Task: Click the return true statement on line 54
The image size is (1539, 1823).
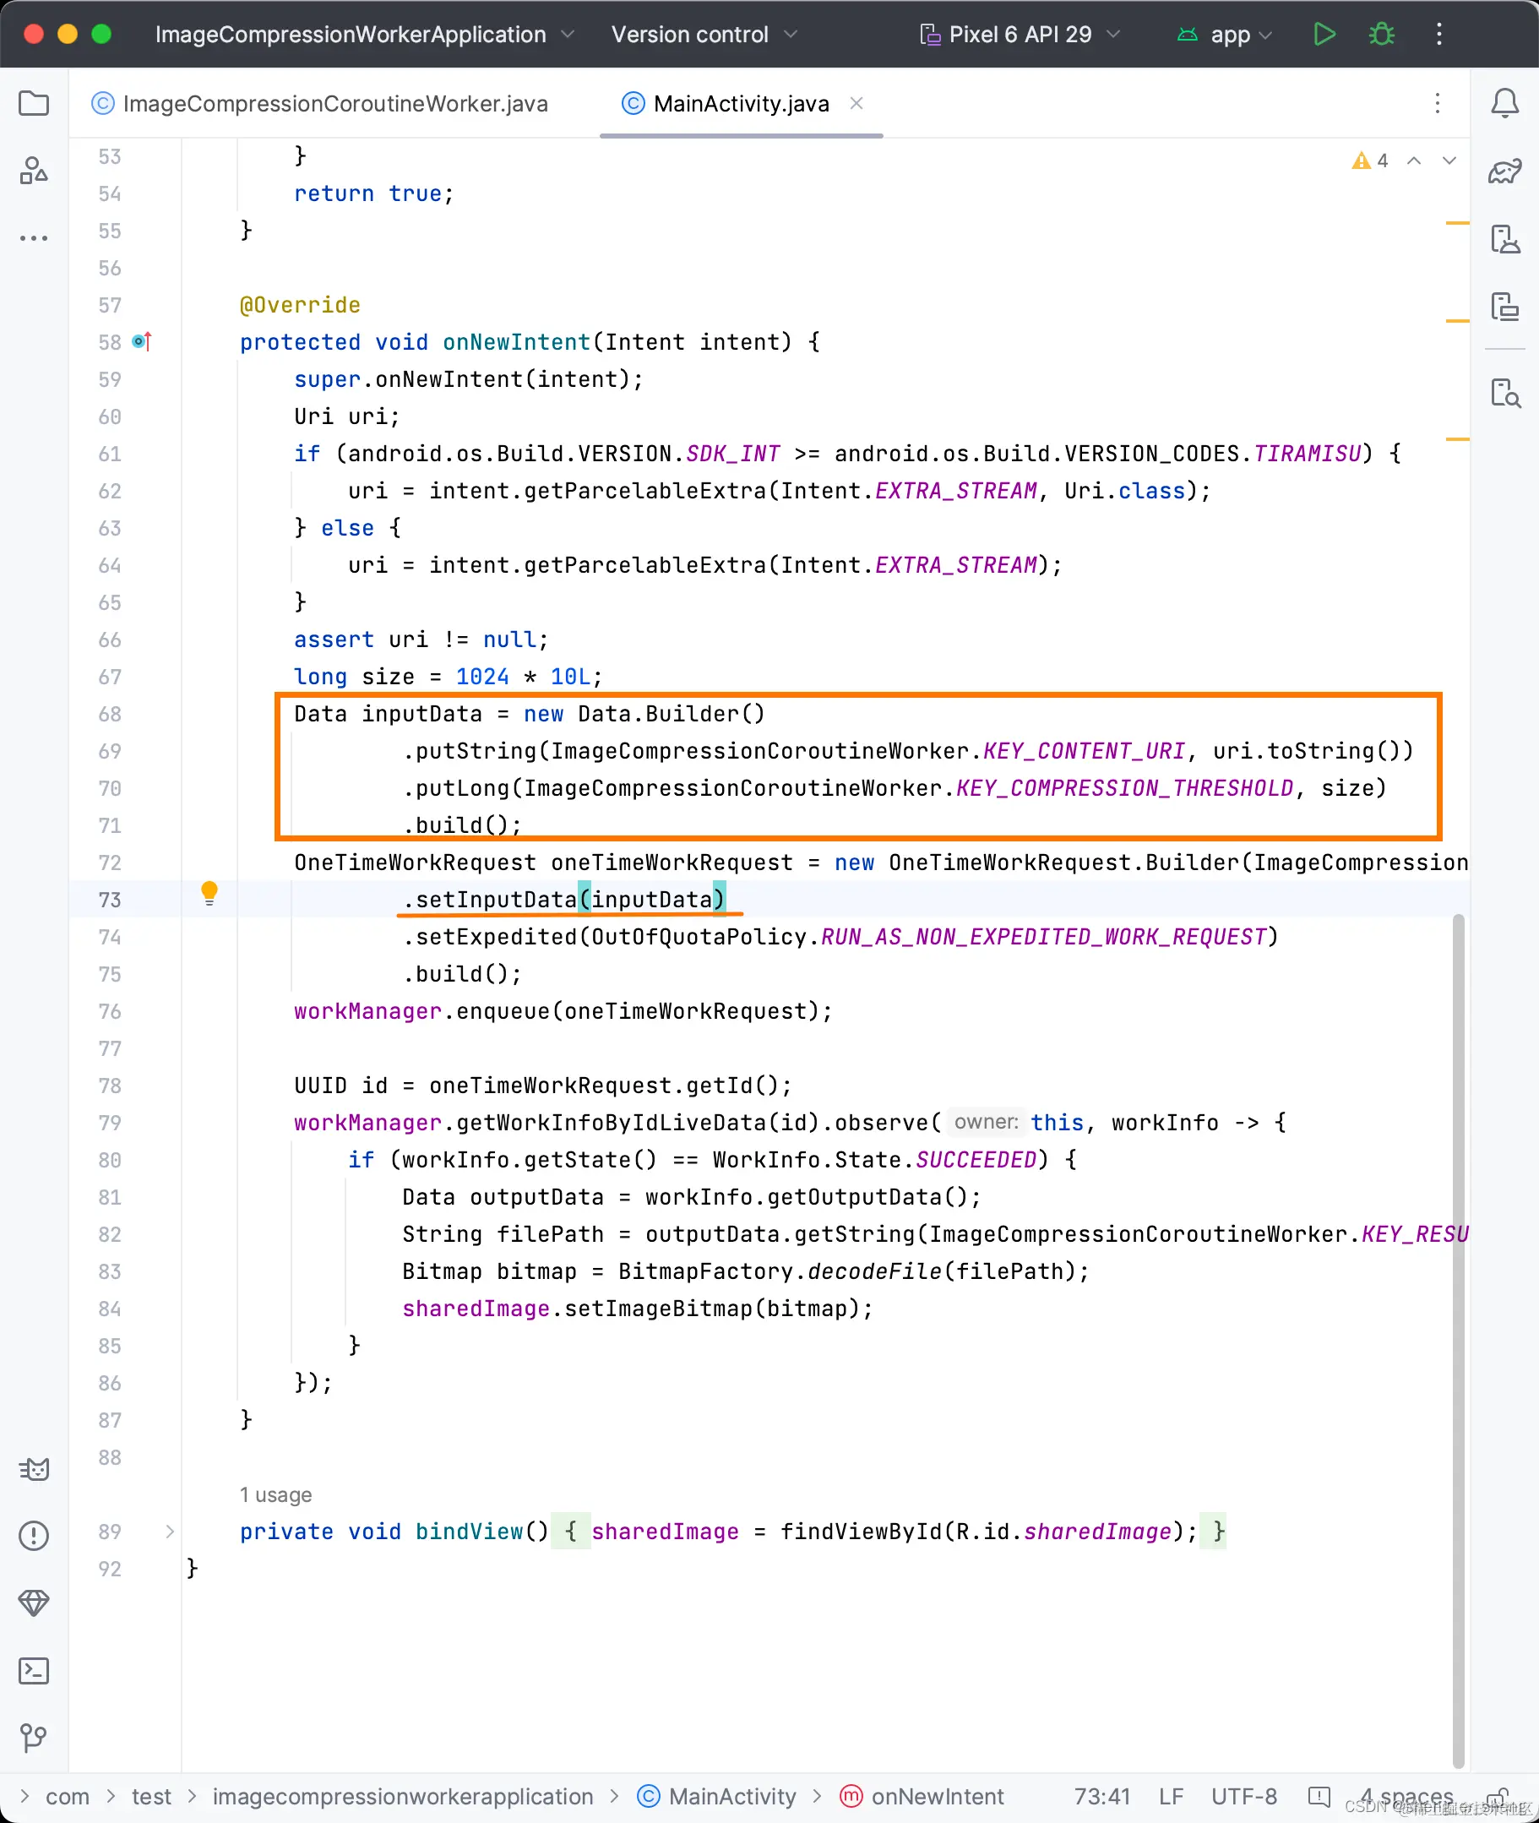Action: click(x=374, y=193)
